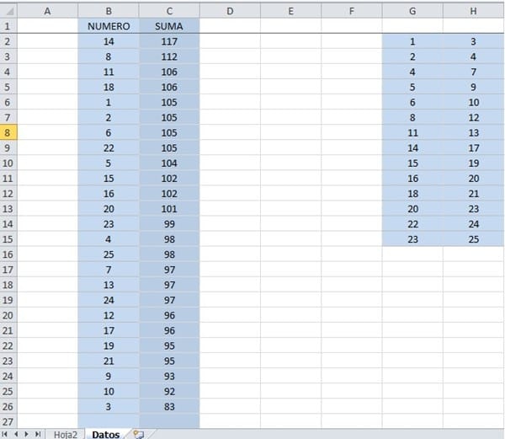
Task: Click the Select All corner button
Action: [8, 11]
